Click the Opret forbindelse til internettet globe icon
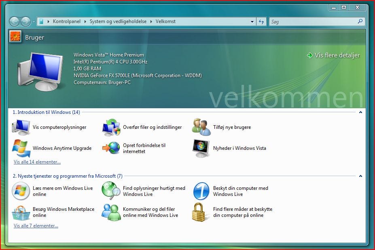Viewport: 375px width, 250px height. [x=111, y=148]
